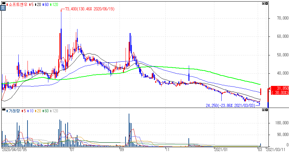Select the orange 20-day volume MA legend
This screenshot has width=289, height=152.
coord(38,111)
